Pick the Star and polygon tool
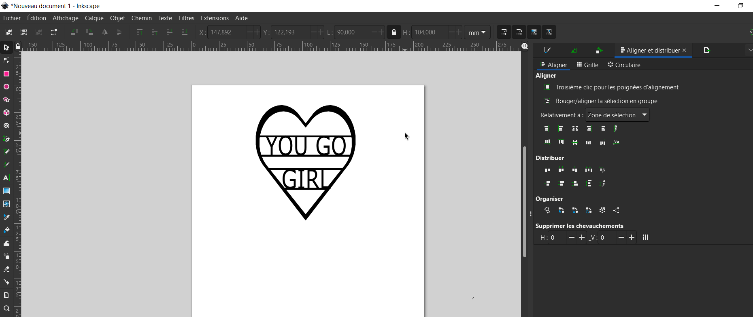Viewport: 753px width, 317px height. tap(6, 99)
